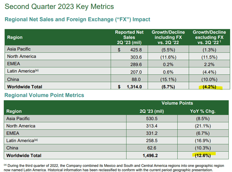This screenshot has height=172, width=232.
Task: Click the China volume change (10.3%)
Action: 203,148
